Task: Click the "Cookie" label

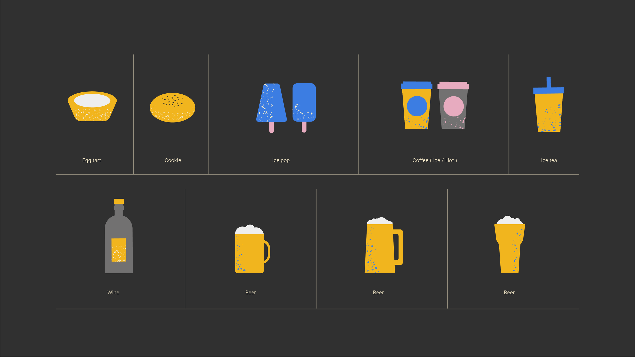Action: (x=173, y=160)
